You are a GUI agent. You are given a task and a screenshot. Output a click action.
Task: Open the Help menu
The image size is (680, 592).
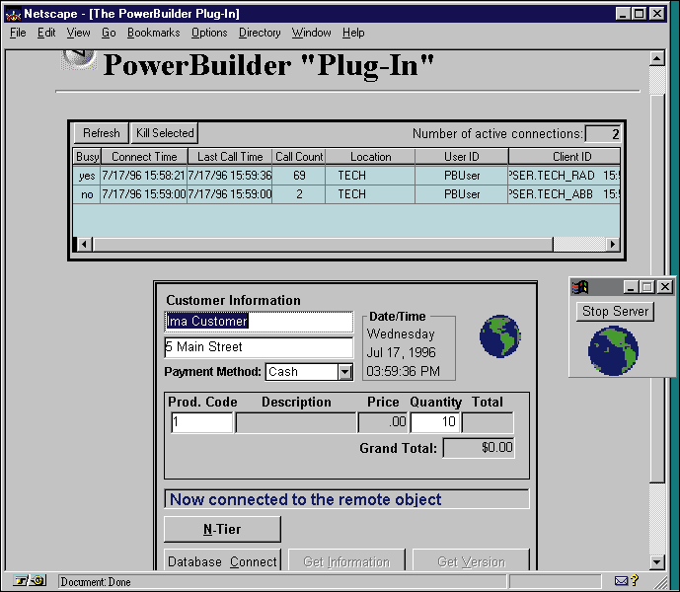(x=353, y=33)
